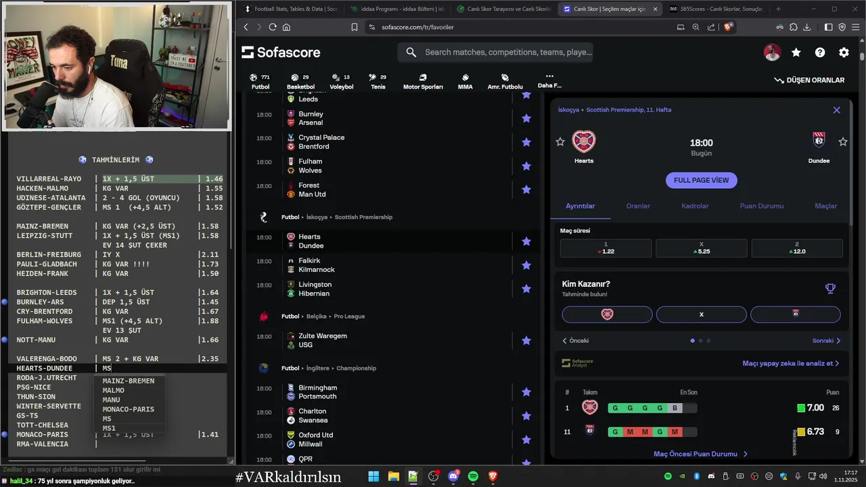This screenshot has height=487, width=866.
Task: Select MONACO-PARIS in the autocomplete list
Action: pyautogui.click(x=129, y=409)
